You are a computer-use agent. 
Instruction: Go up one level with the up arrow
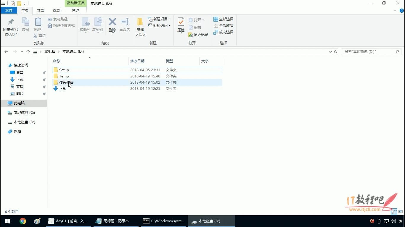click(28, 51)
